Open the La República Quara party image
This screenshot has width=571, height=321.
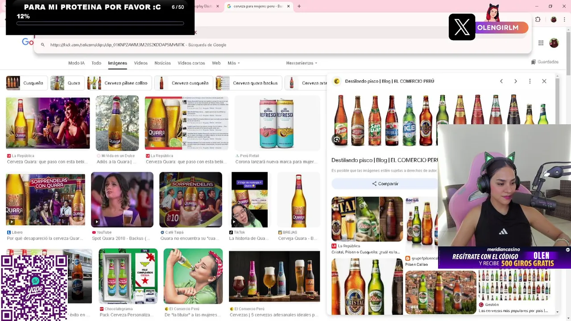(48, 123)
